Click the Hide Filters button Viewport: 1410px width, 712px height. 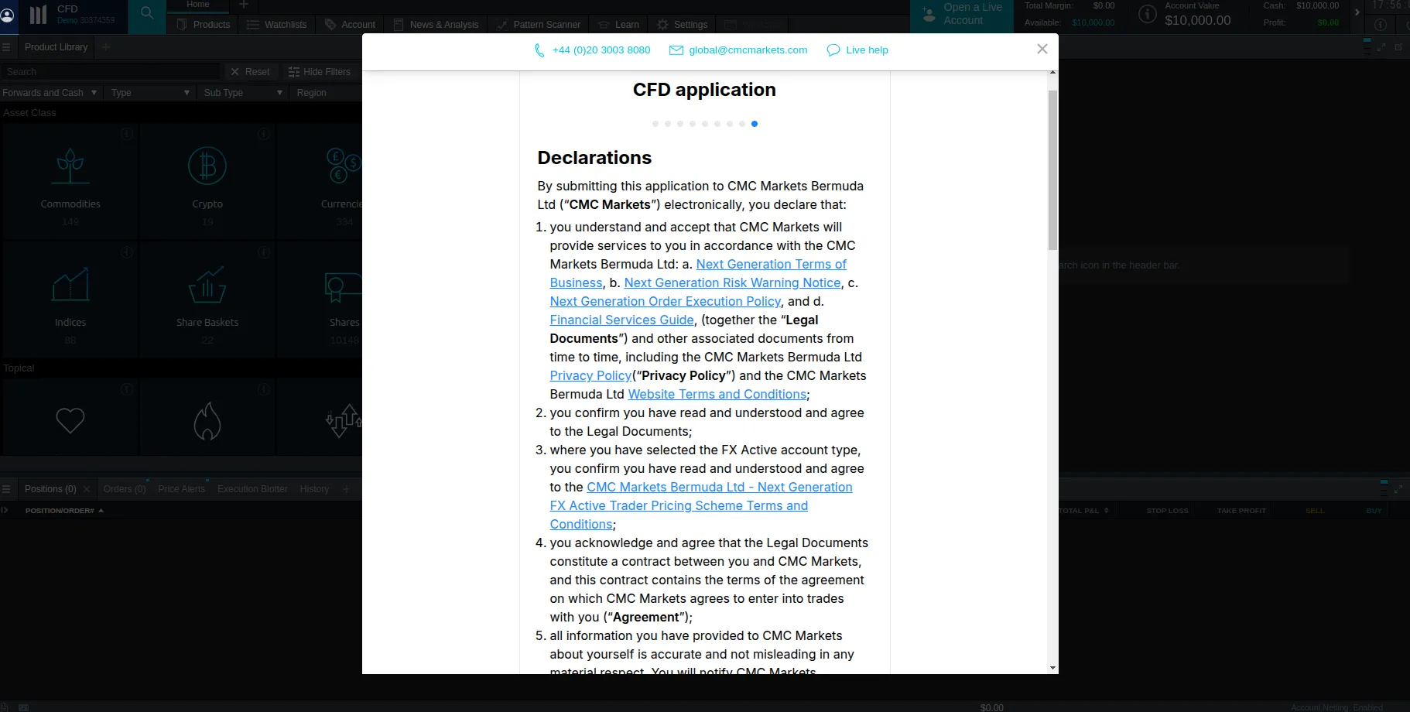tap(320, 72)
